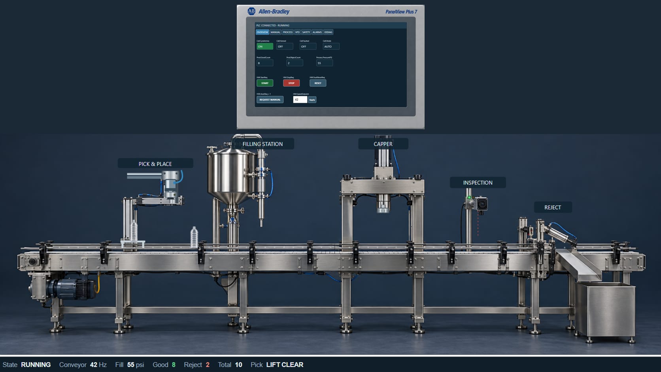Image resolution: width=661 pixels, height=372 pixels.
Task: Click the Process.PressurePSI value box
Action: click(325, 63)
